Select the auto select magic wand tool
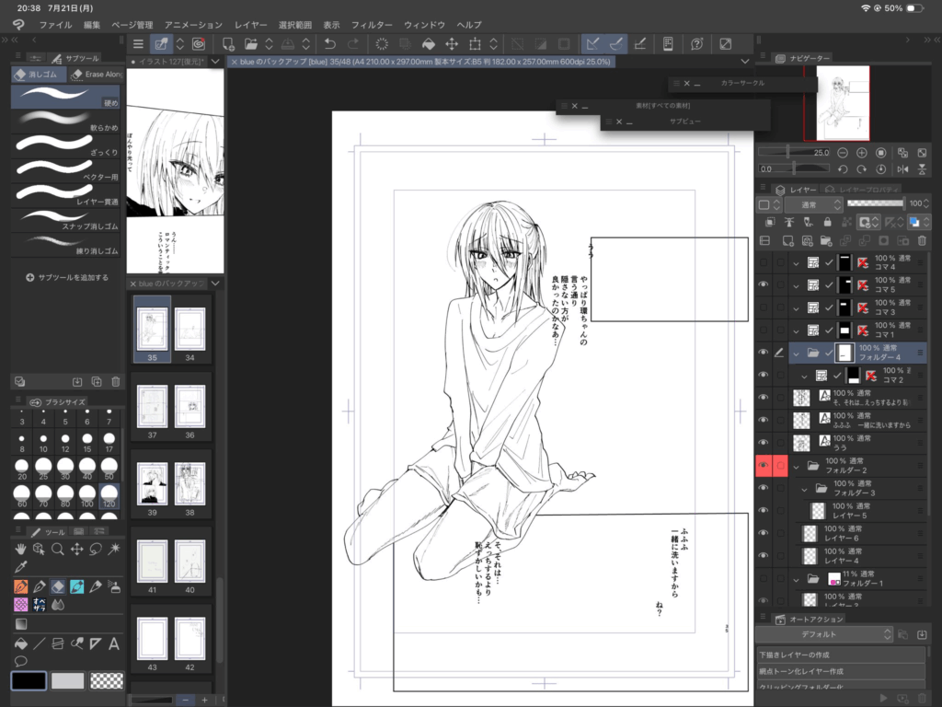942x707 pixels. (x=114, y=549)
